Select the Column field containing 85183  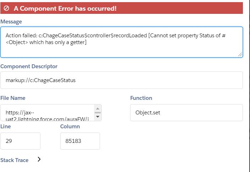[80, 141]
